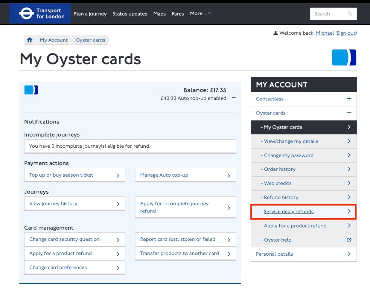Click chevron beside Personal details
The image size is (370, 290).
[x=349, y=254]
